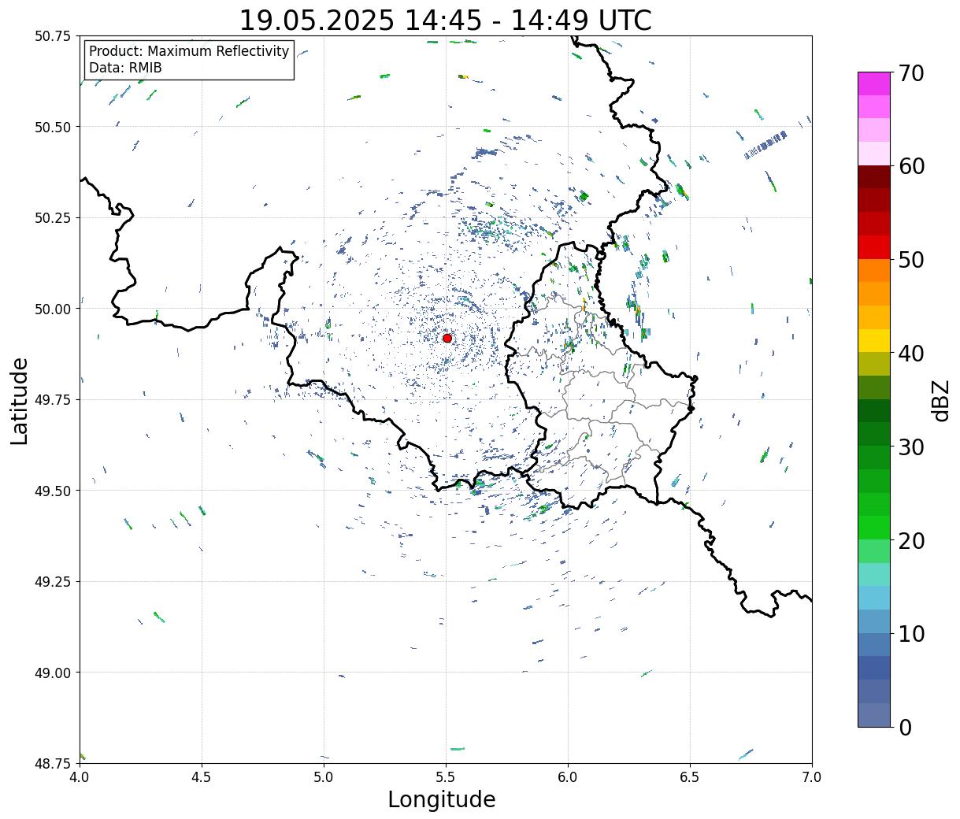Image resolution: width=960 pixels, height=819 pixels.
Task: Click the colorbar tick label 70
Action: tap(911, 73)
